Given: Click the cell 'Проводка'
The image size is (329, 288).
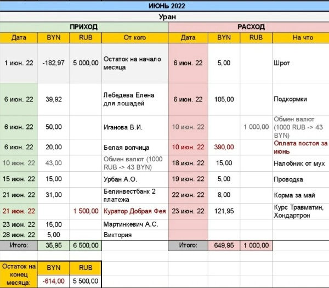Looking at the screenshot, I should point(300,179).
